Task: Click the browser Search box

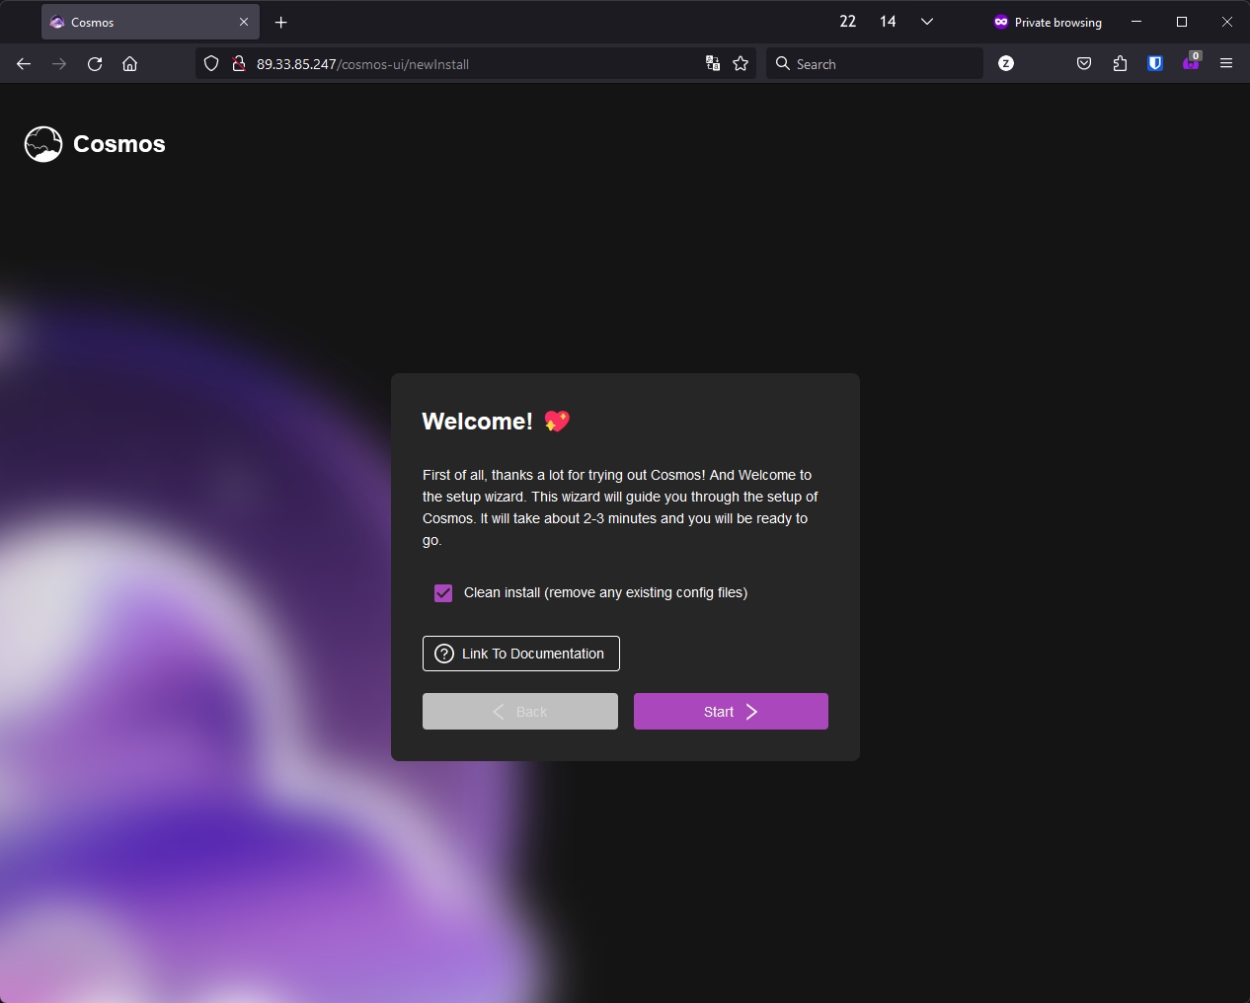Action: (875, 64)
